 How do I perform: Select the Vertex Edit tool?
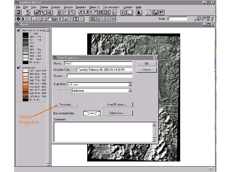pyautogui.click(x=29, y=19)
